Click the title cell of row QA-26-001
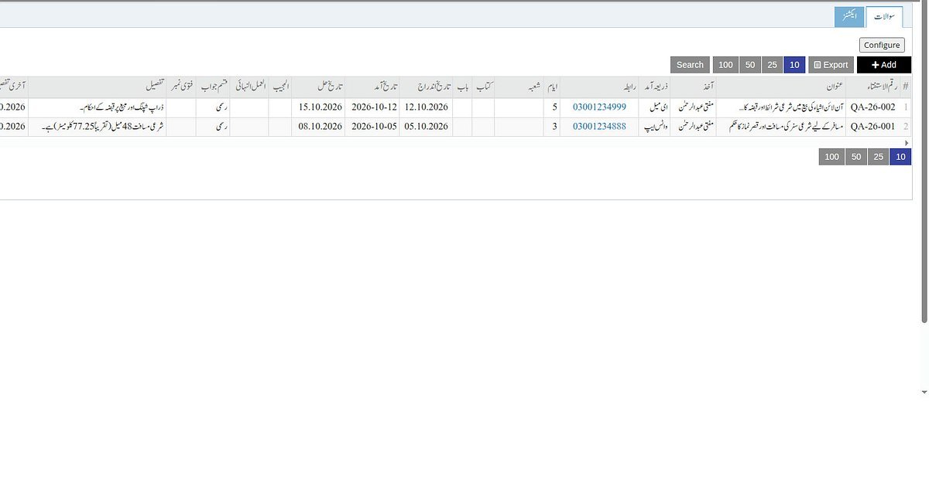 point(781,126)
